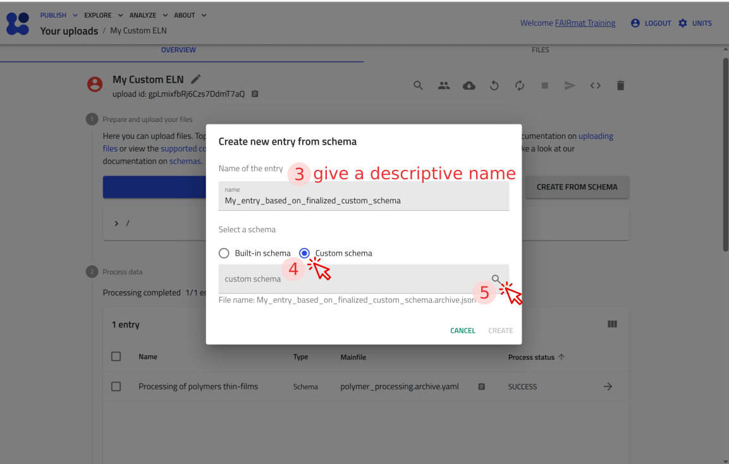729x464 pixels.
Task: Click the Cancel button in dialog
Action: coord(462,331)
